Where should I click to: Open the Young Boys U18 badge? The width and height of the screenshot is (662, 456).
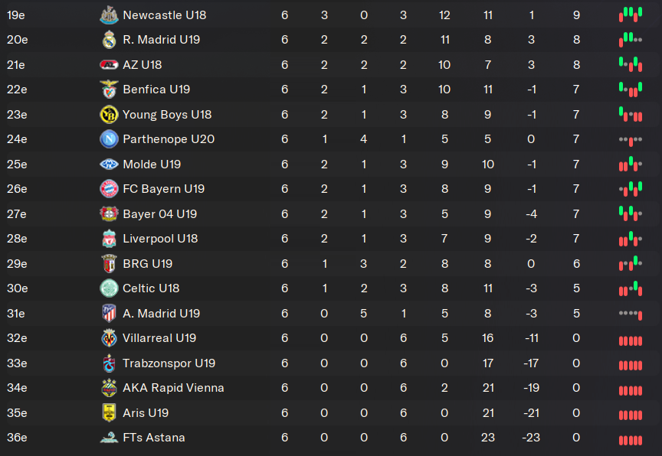109,115
